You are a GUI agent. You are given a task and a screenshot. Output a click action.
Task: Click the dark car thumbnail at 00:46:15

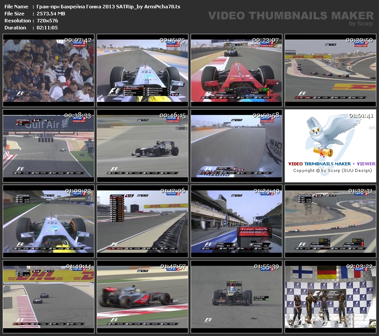(x=142, y=146)
